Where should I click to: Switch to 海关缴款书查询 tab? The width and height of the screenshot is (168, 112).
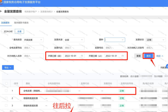tap(21, 23)
